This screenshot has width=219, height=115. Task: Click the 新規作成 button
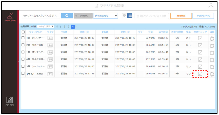pyautogui.click(x=181, y=16)
